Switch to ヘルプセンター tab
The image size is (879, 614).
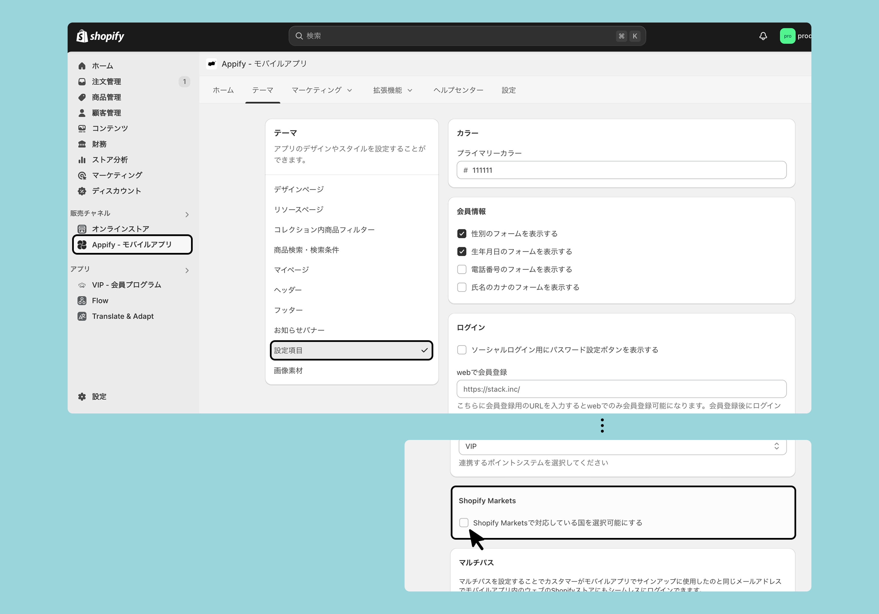(458, 90)
